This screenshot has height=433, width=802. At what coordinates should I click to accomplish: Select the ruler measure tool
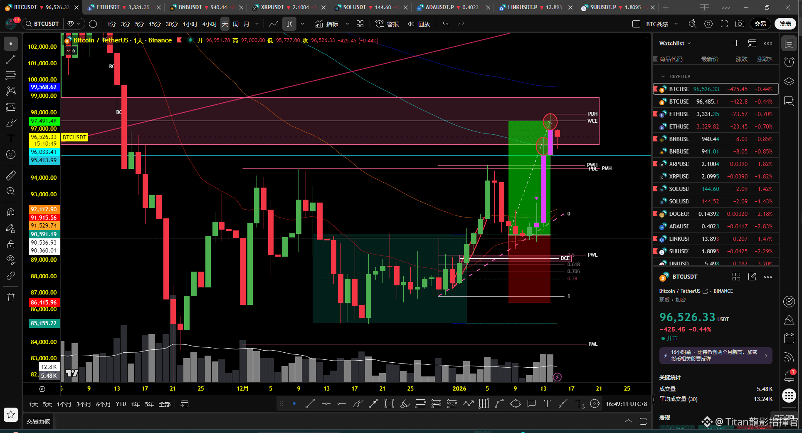tap(11, 176)
